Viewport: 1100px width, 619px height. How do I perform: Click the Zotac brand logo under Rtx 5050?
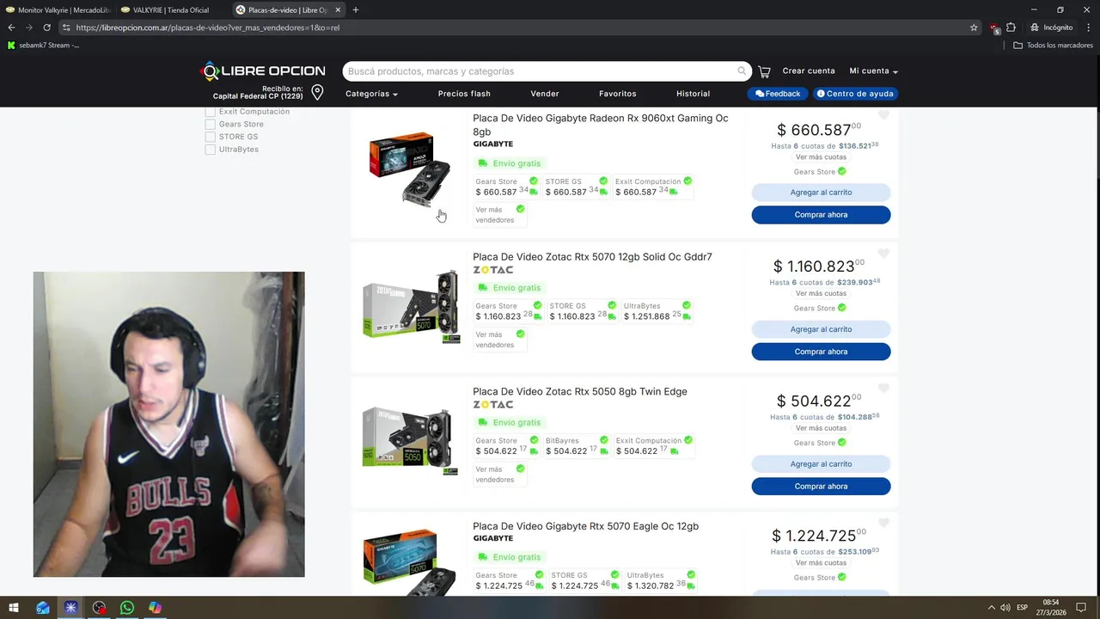point(493,405)
